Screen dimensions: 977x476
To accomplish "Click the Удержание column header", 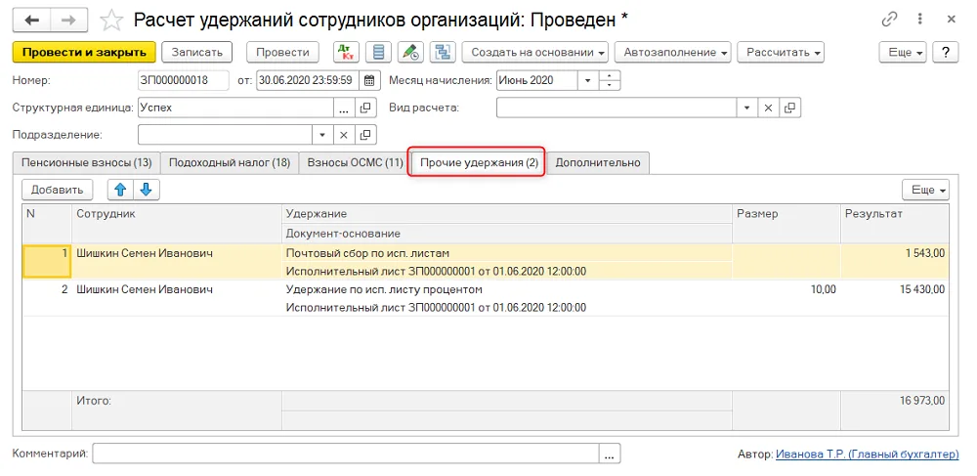I will [507, 214].
